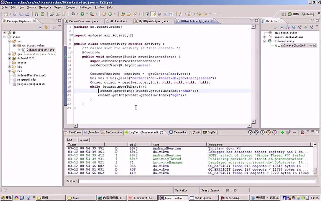Select the Console view tab

(x=178, y=132)
